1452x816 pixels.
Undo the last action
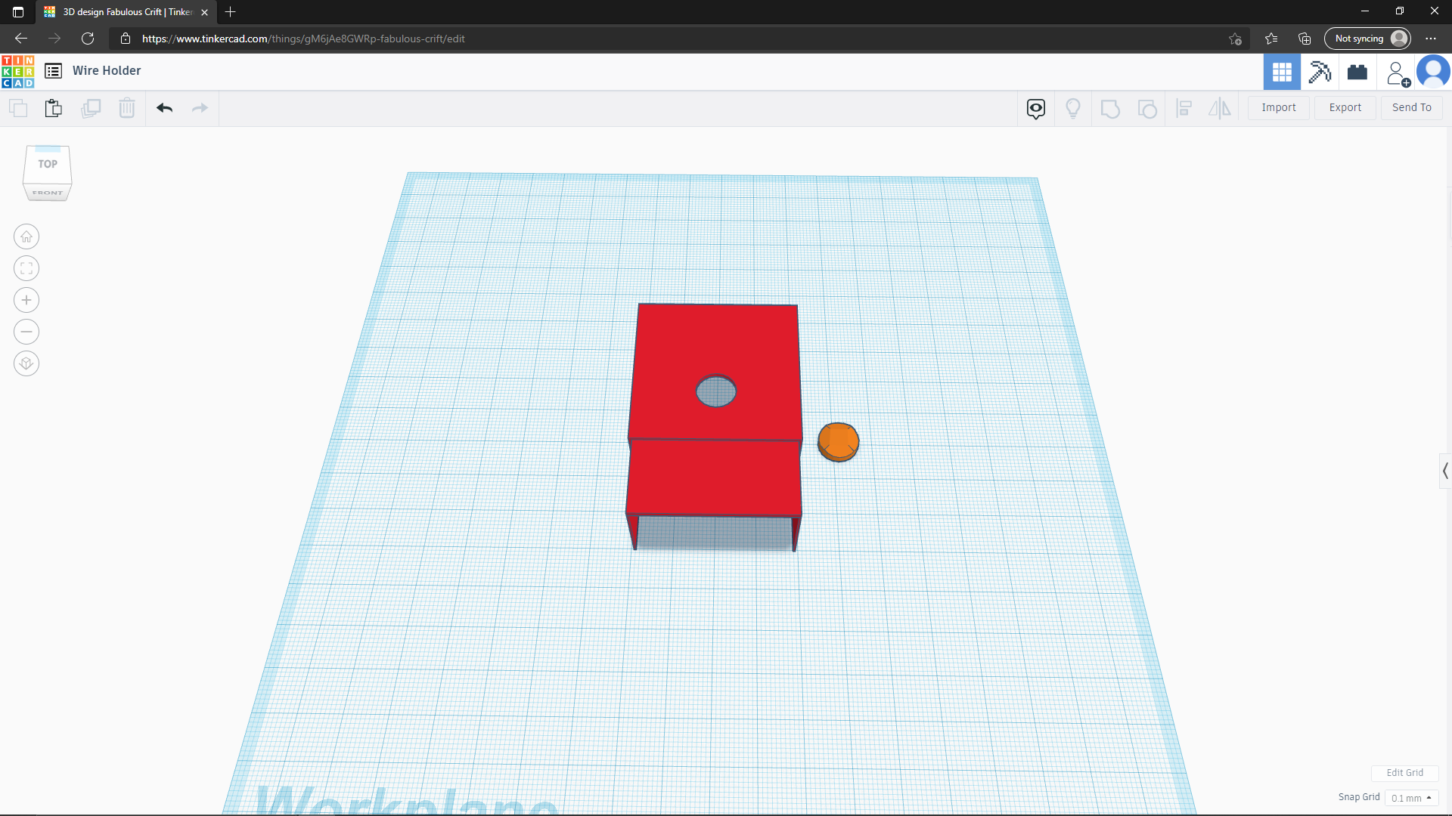coord(164,108)
